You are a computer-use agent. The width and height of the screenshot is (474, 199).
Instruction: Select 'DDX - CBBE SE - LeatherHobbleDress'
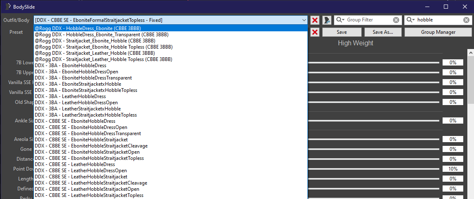tap(171, 164)
